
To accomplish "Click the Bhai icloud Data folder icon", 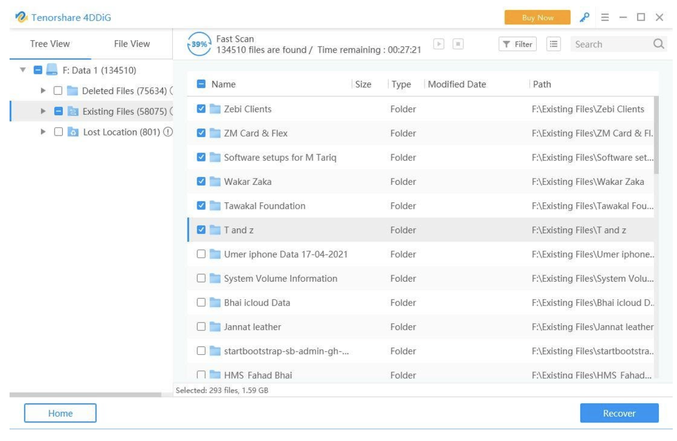I will (x=215, y=303).
